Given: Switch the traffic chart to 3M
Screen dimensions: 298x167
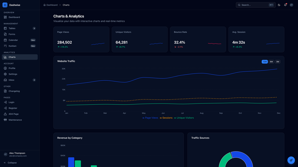Looking at the screenshot, I should 278,62.
